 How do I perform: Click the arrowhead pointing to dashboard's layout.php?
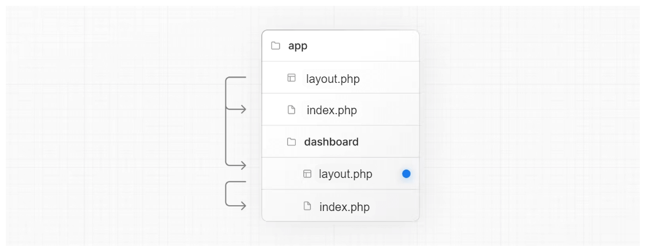pyautogui.click(x=244, y=166)
